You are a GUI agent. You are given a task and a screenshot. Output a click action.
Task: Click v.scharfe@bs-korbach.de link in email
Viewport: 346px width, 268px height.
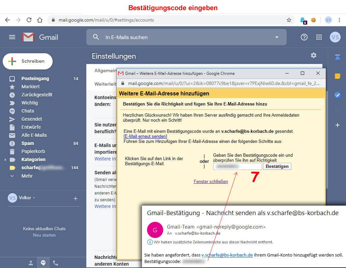pyautogui.click(x=227, y=255)
